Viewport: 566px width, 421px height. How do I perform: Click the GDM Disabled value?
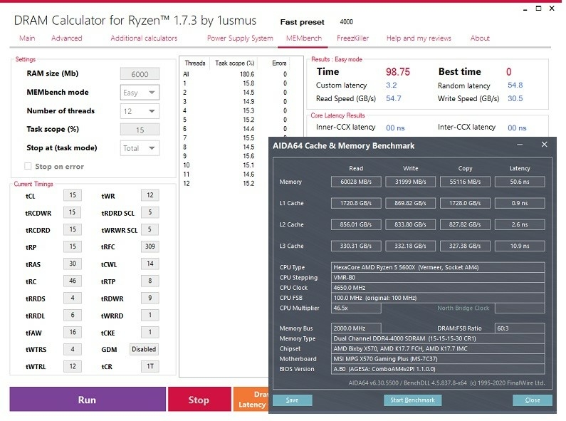tap(144, 349)
